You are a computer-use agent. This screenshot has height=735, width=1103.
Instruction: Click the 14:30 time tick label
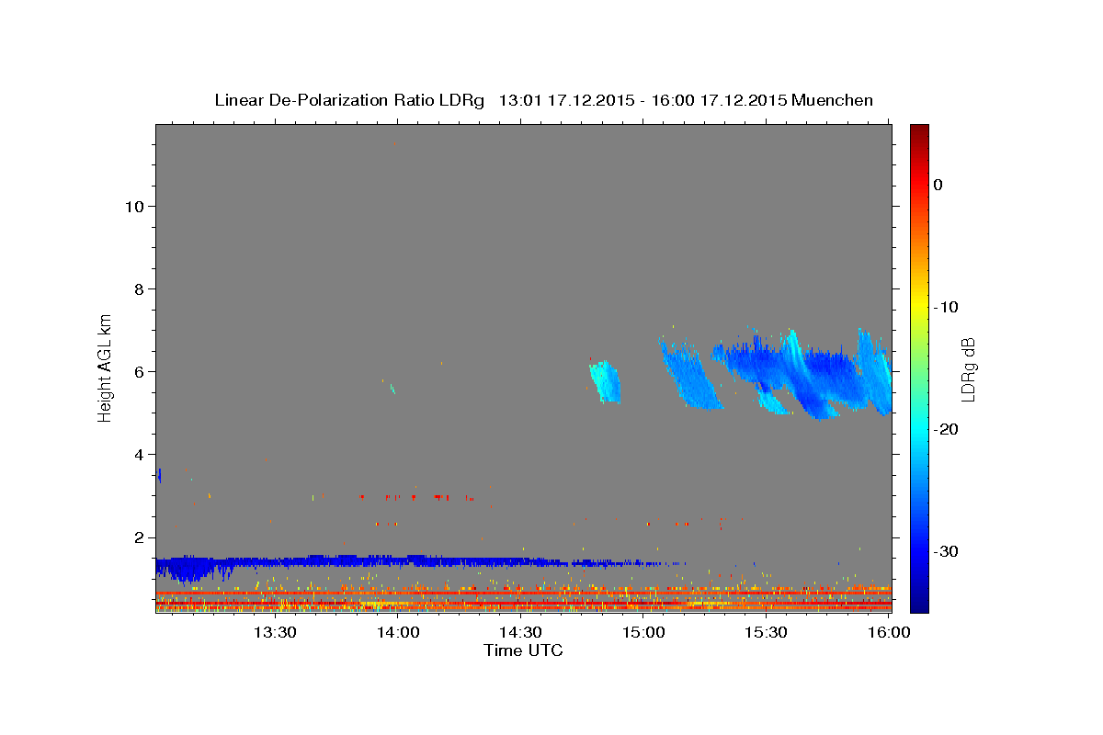pyautogui.click(x=520, y=632)
